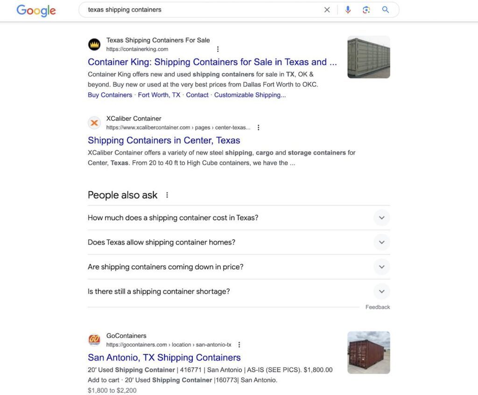Viewport: 478px width, 395px height.
Task: Open the 'Shipping Containers in Center, Texas' result
Action: [x=163, y=140]
